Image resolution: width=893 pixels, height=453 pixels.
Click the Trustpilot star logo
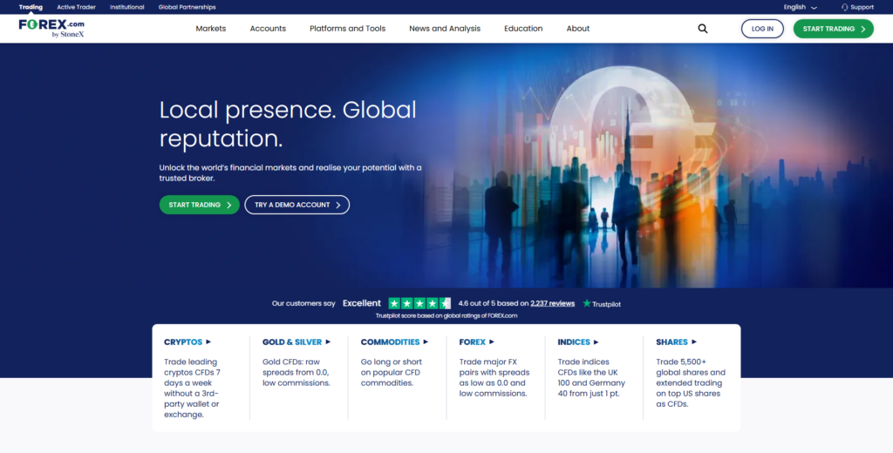587,303
